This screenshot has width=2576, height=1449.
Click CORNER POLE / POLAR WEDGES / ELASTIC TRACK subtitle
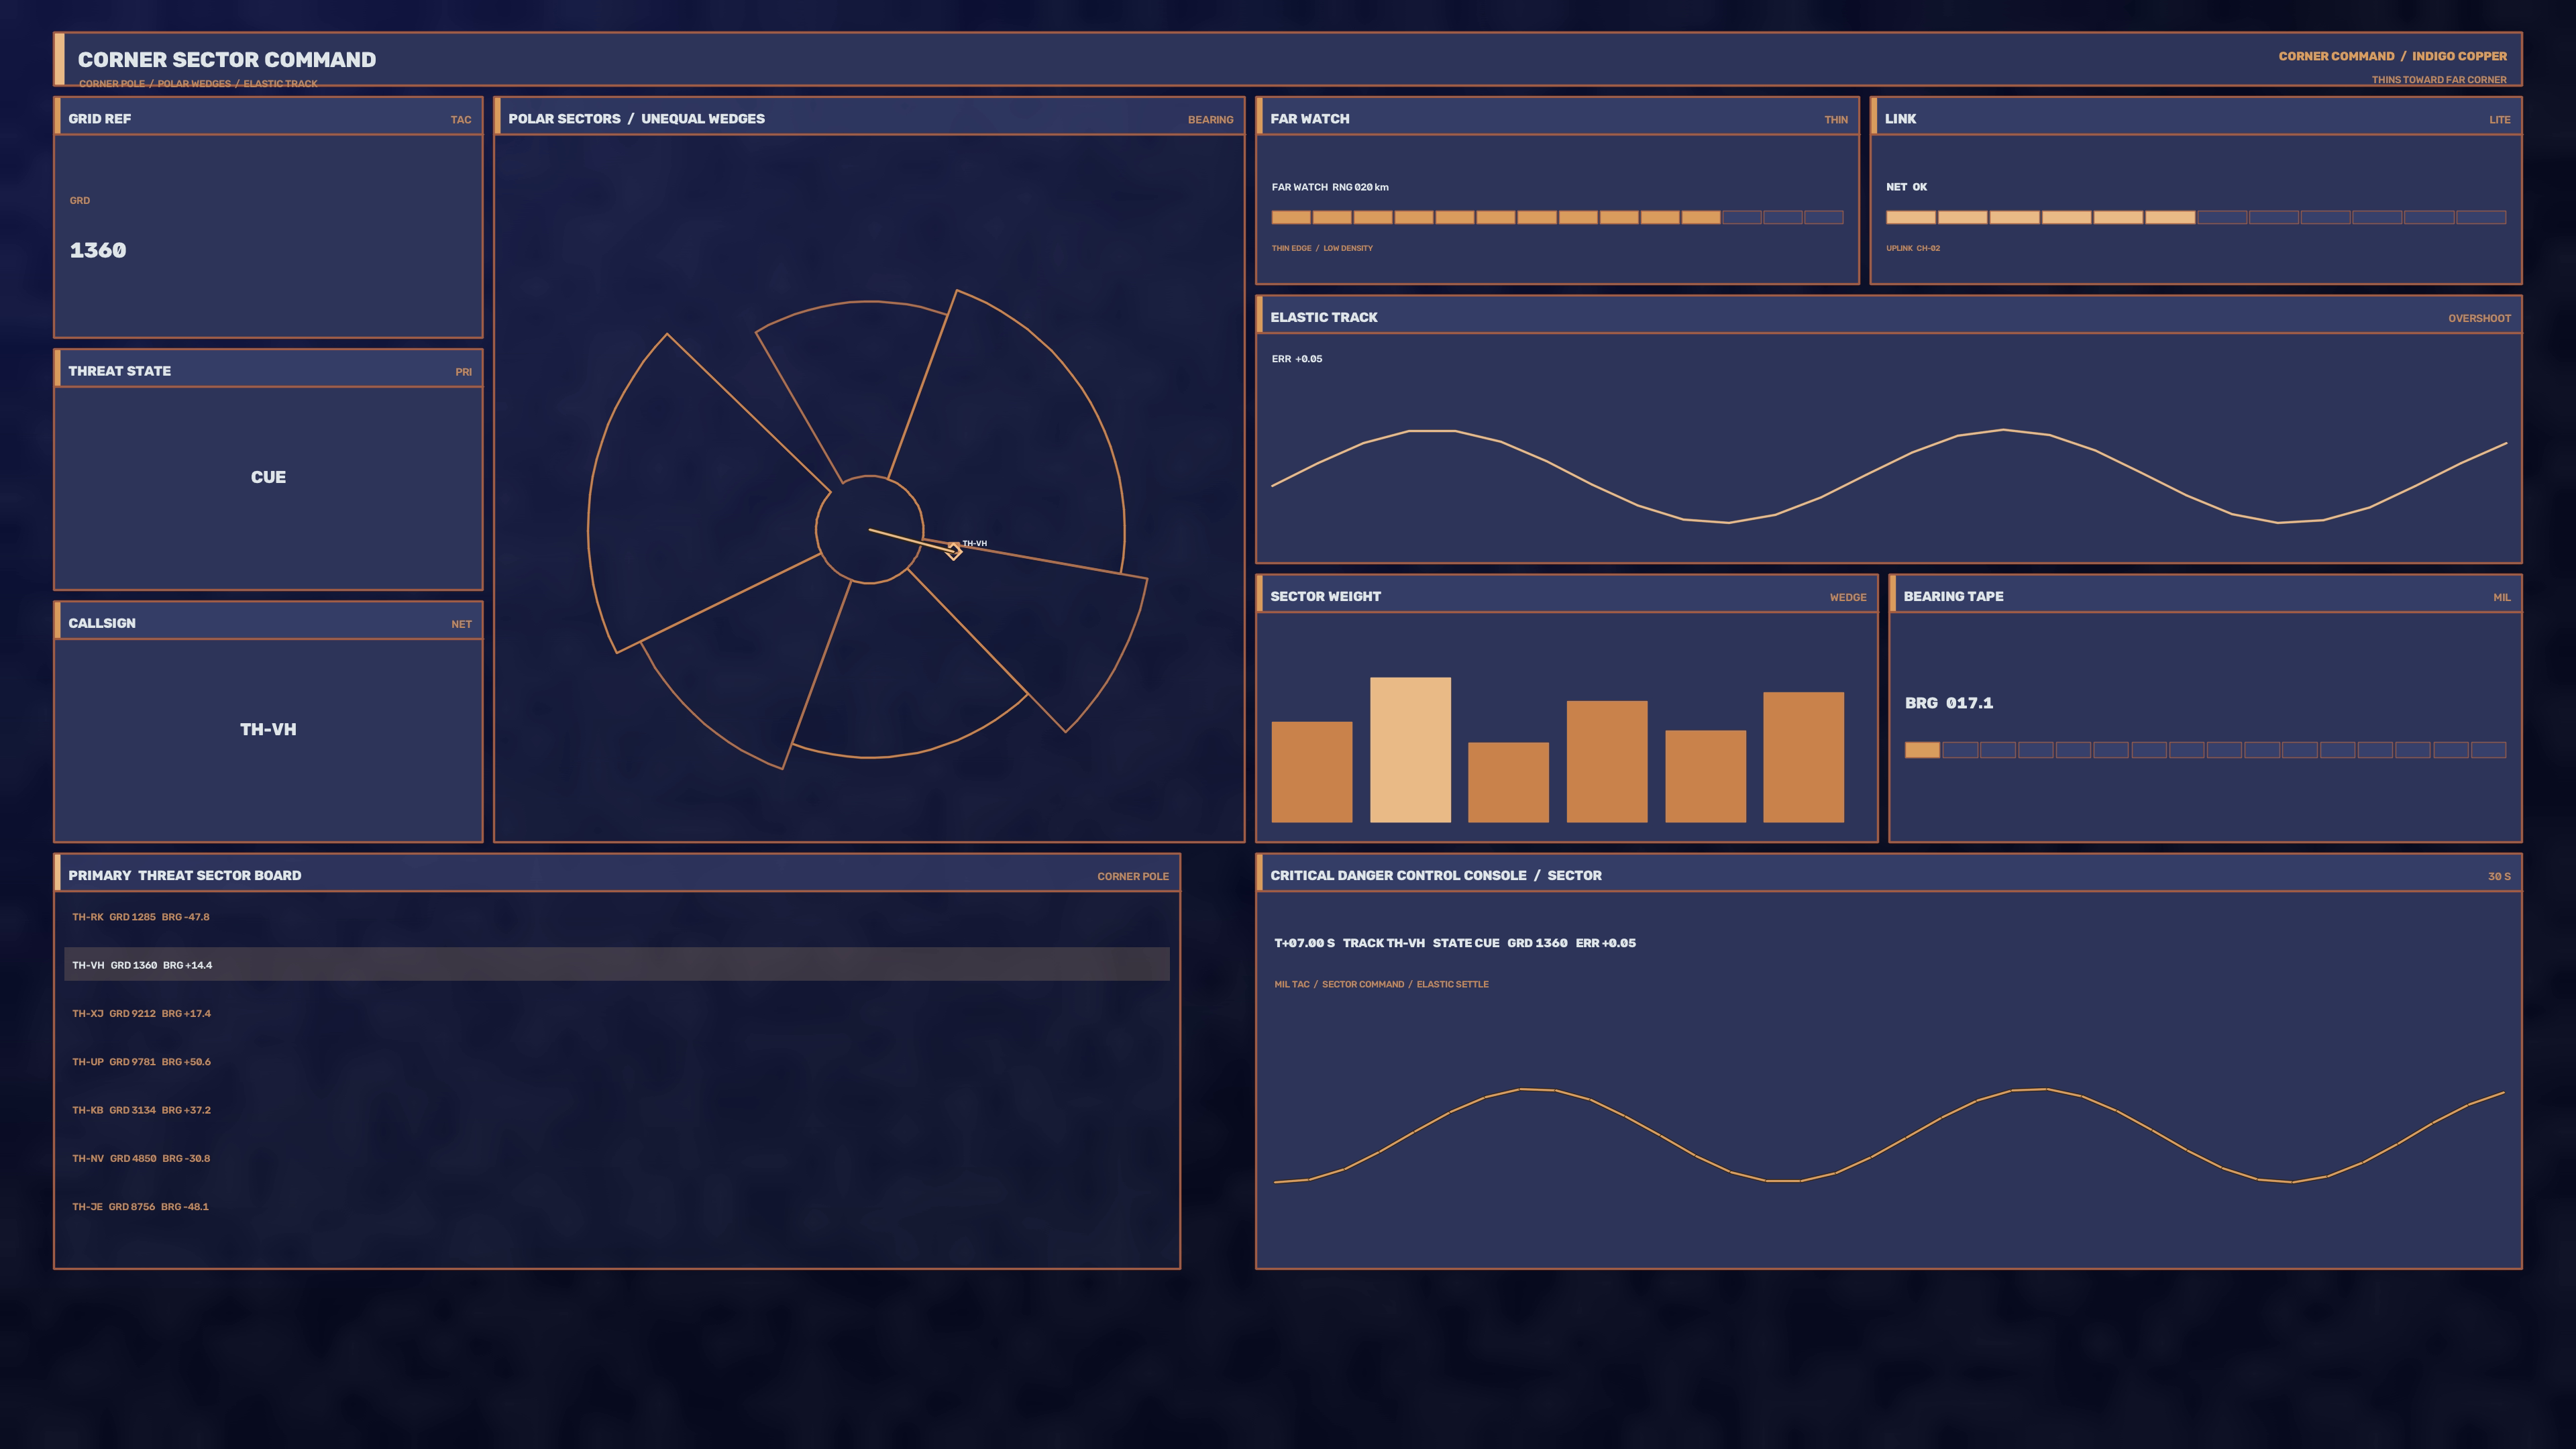click(x=198, y=84)
